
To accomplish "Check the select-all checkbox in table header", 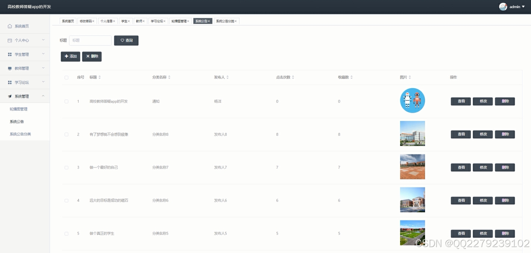I will (x=66, y=77).
